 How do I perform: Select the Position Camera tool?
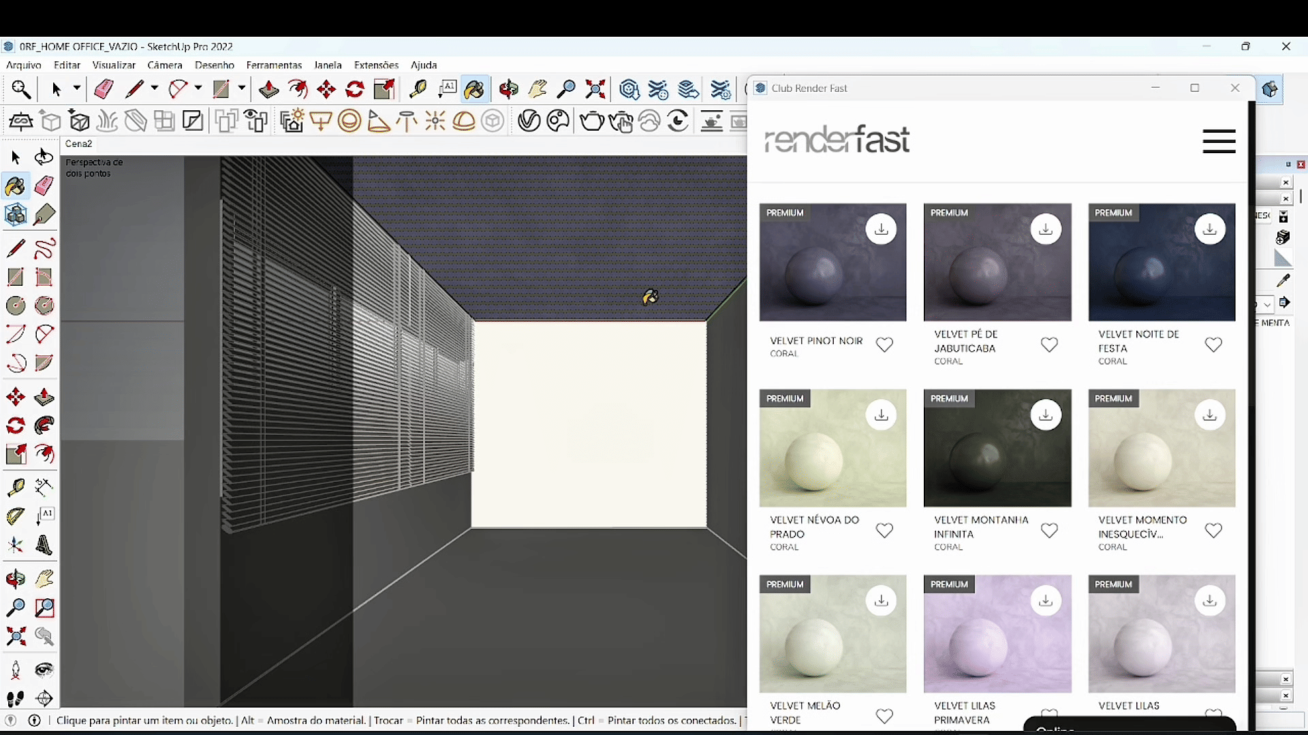[x=16, y=670]
